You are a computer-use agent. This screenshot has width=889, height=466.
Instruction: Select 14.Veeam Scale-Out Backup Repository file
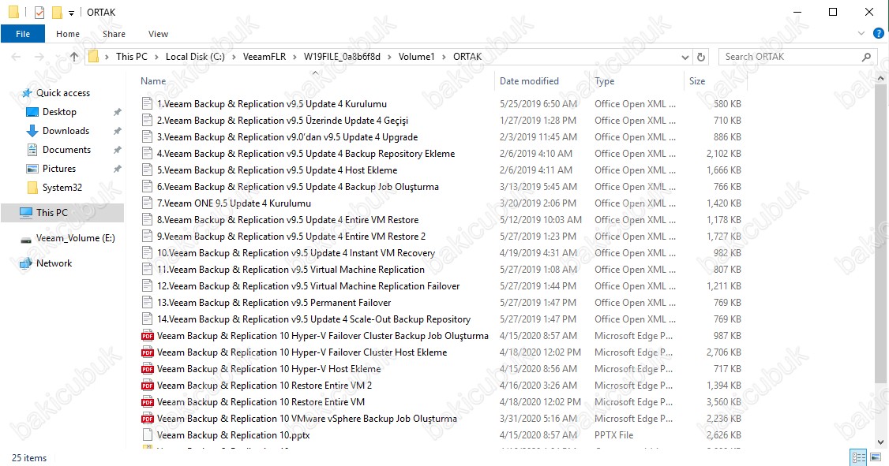coord(313,319)
